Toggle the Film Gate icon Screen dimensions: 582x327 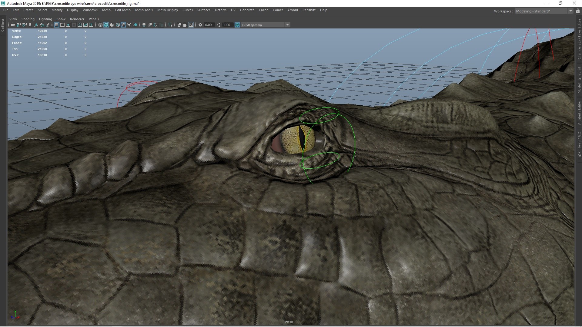pyautogui.click(x=62, y=25)
